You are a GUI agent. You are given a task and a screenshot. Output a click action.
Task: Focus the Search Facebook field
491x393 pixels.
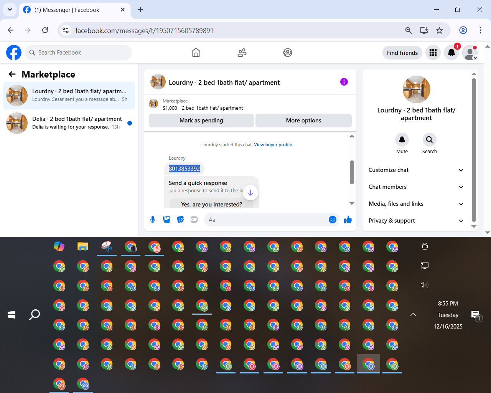78,53
